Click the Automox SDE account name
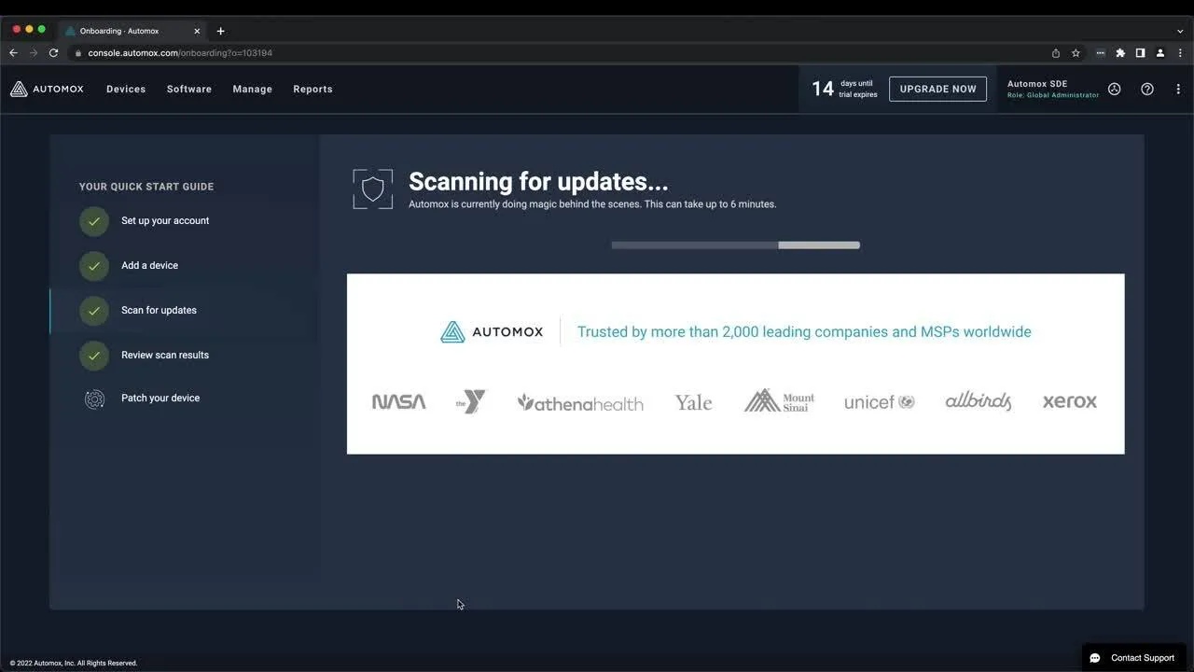This screenshot has height=672, width=1194. point(1037,84)
